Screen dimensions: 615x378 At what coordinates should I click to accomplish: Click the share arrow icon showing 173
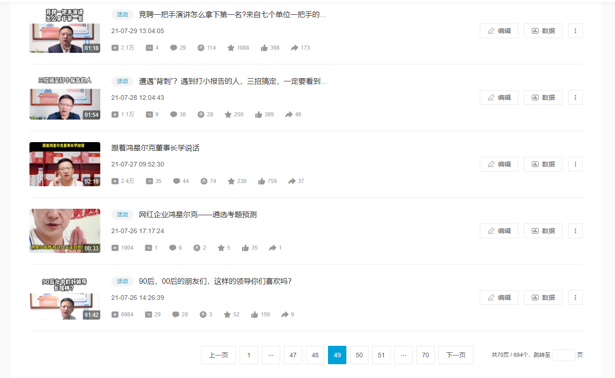(295, 48)
